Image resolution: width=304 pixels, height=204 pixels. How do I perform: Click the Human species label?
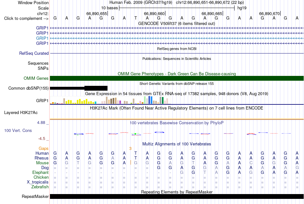click(x=42, y=153)
